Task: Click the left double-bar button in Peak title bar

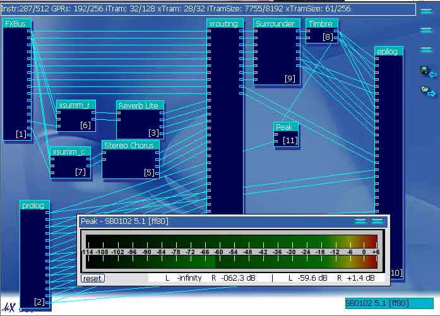Action: [360, 221]
